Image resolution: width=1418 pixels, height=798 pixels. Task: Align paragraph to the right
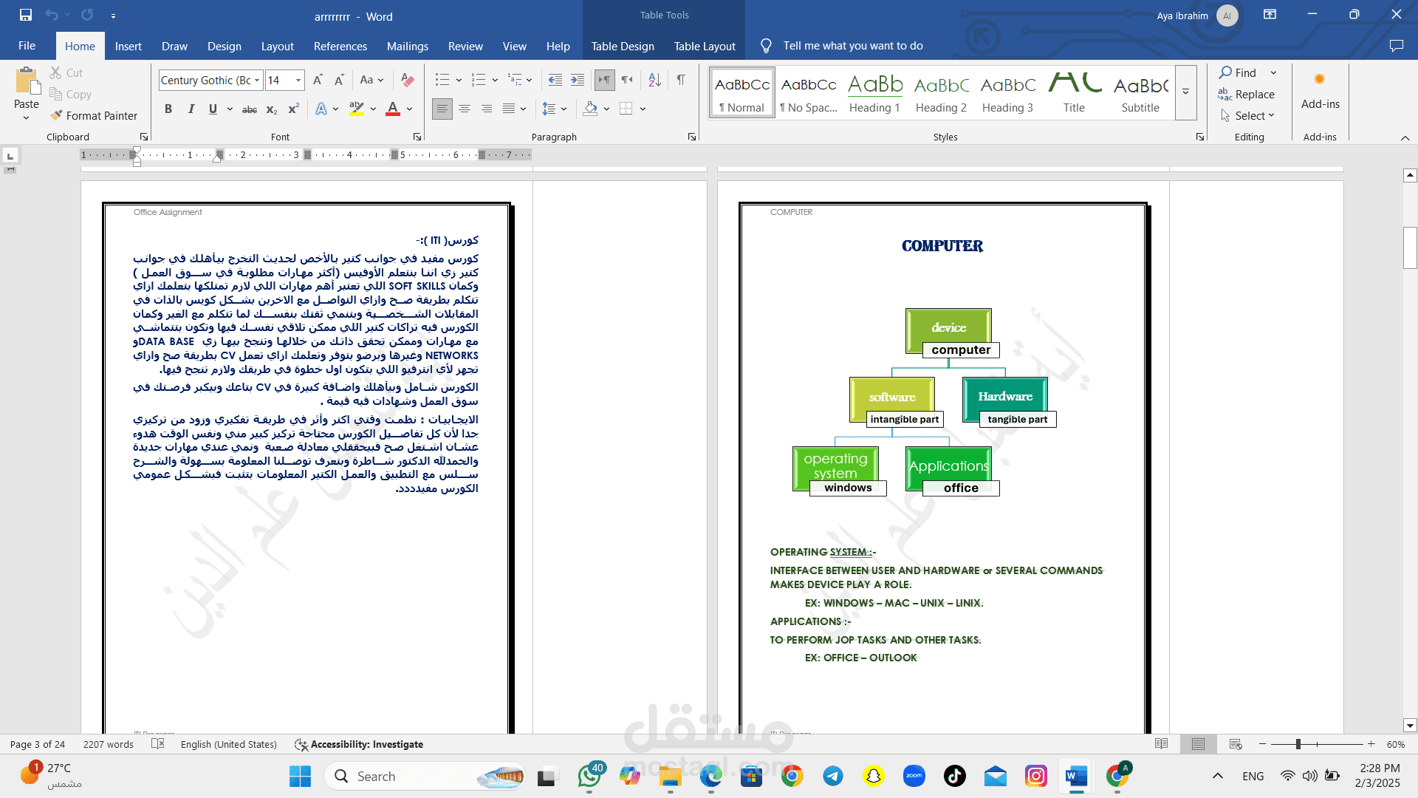coord(487,109)
